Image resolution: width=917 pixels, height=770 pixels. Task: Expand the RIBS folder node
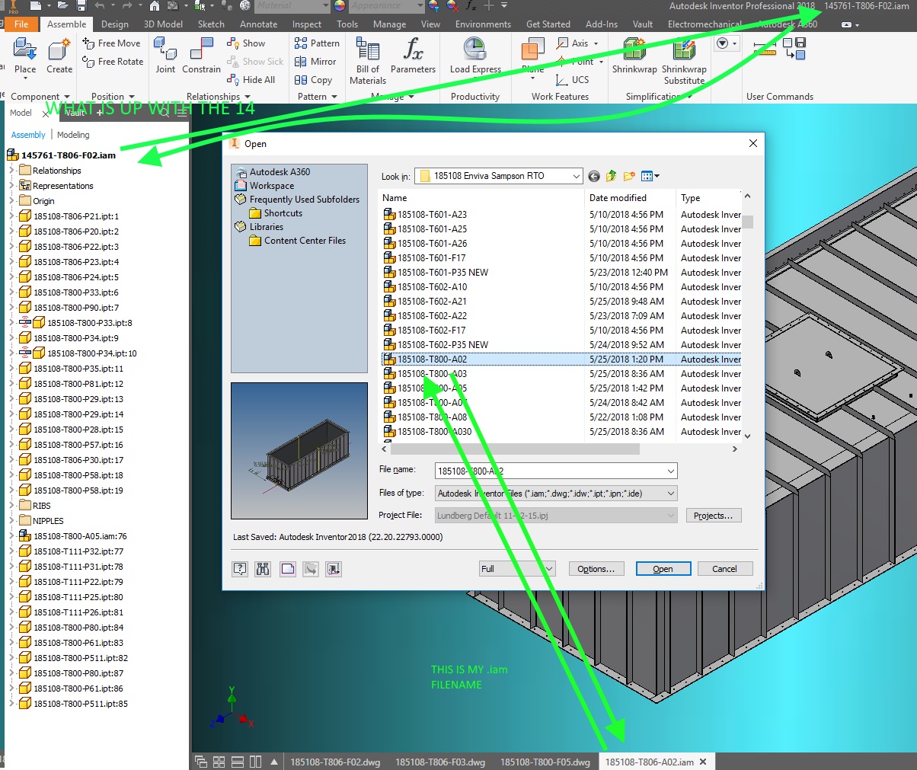(x=11, y=506)
